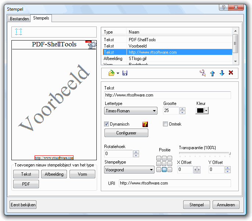The image size is (252, 221).
Task: Click the Rotatiehoek value field
Action: coord(118,154)
